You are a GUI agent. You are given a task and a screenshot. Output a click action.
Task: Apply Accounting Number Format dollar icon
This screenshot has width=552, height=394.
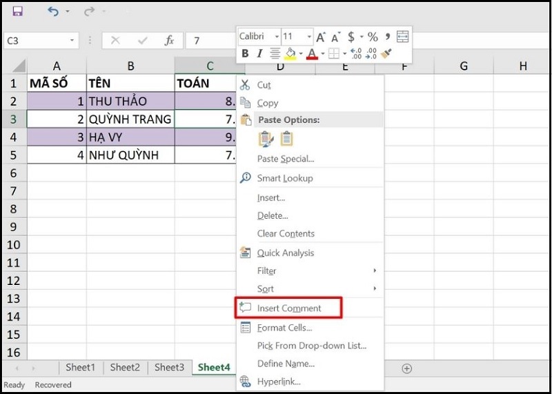click(x=351, y=37)
